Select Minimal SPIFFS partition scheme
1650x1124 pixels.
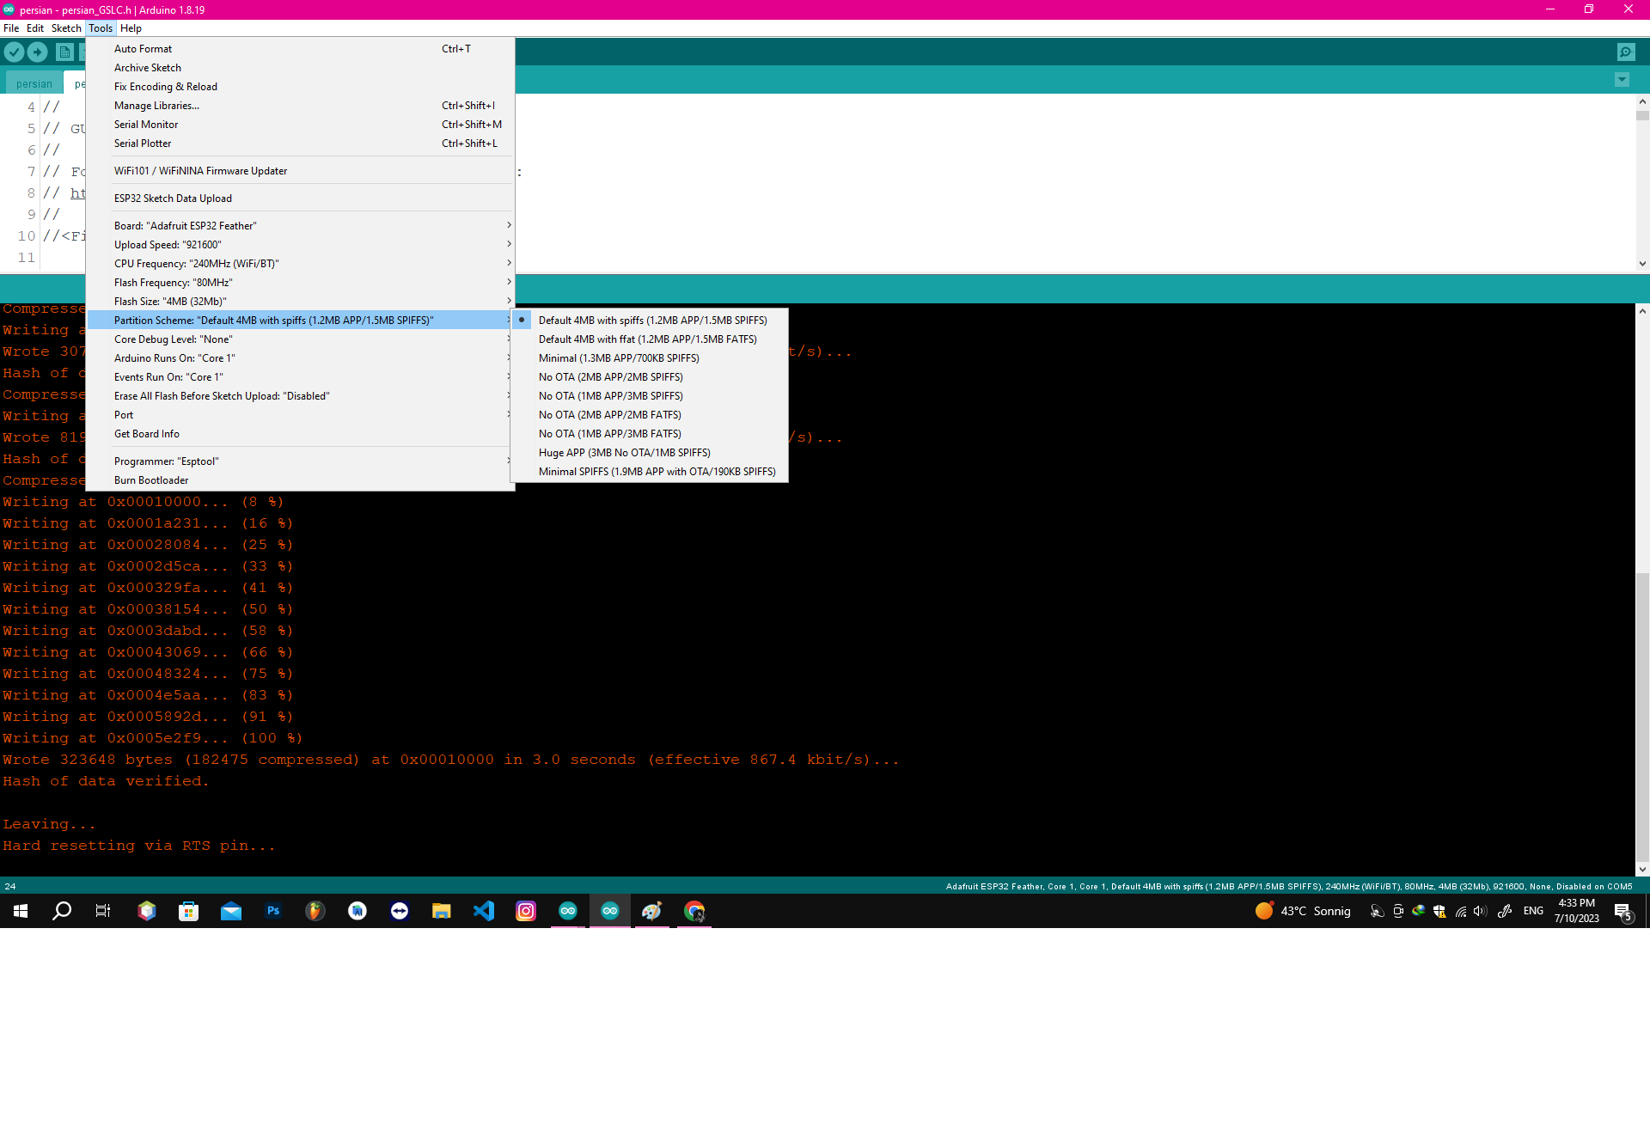[x=657, y=471]
